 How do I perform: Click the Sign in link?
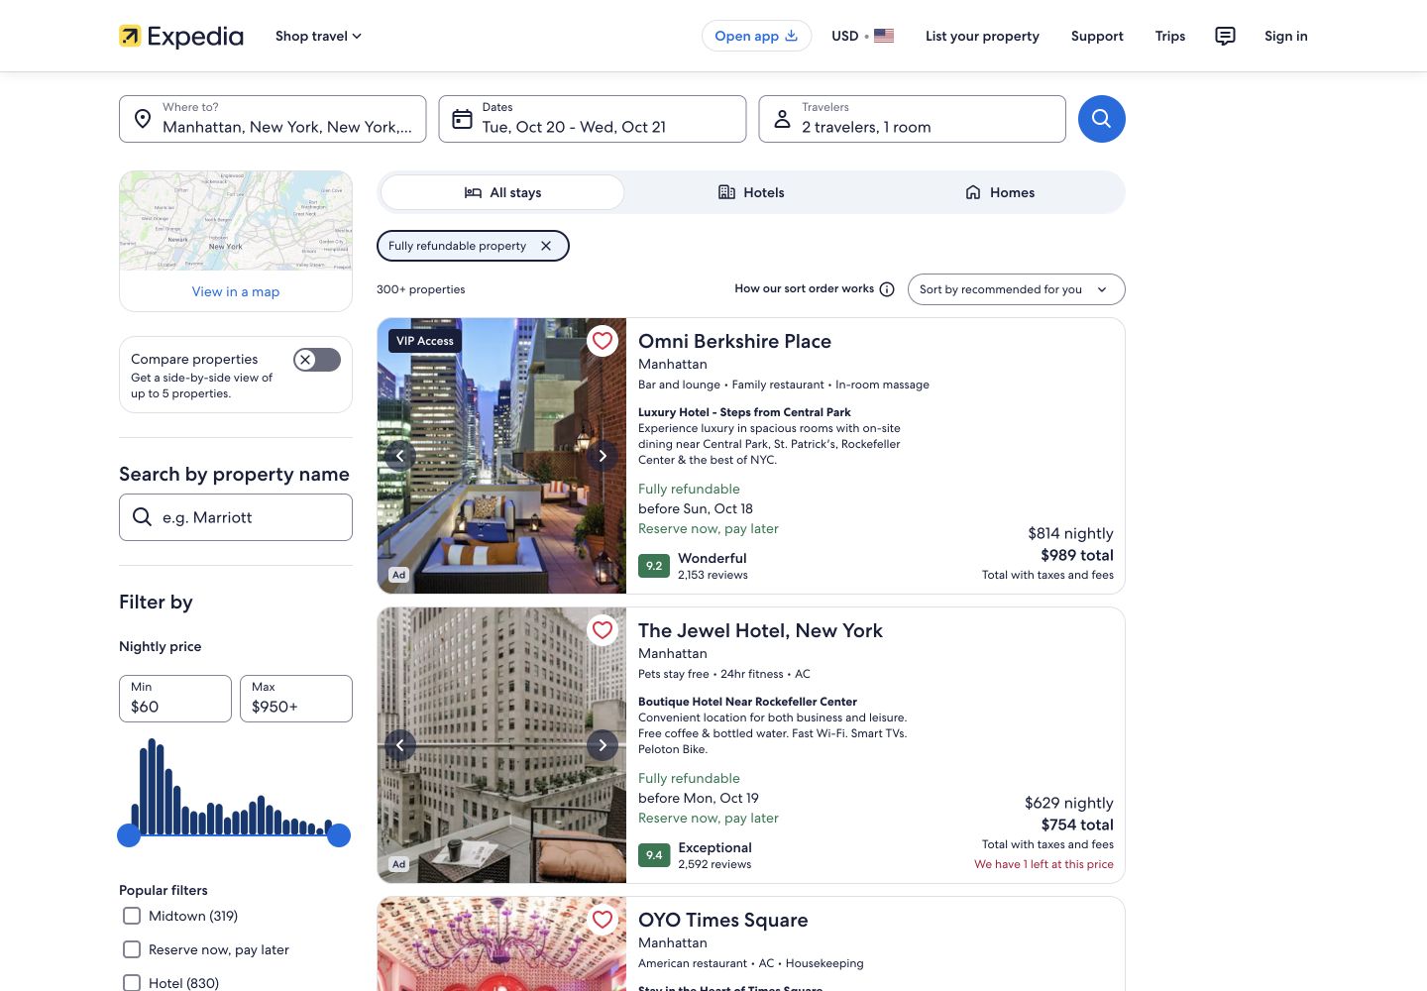(1286, 36)
